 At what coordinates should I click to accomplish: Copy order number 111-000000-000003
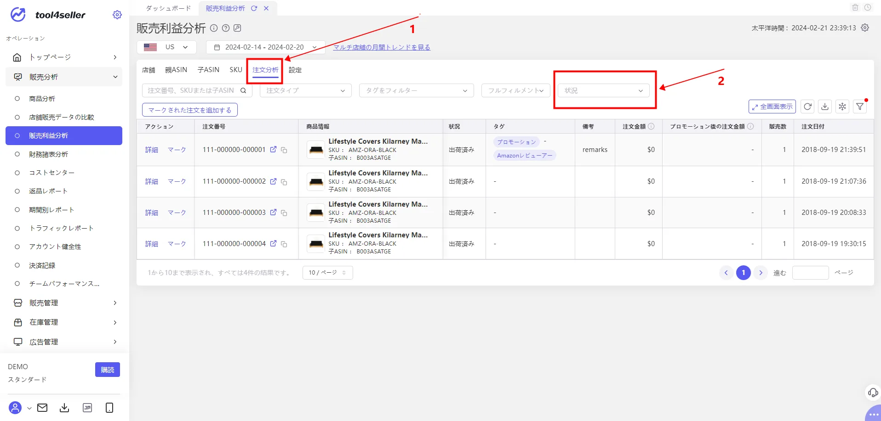tap(284, 213)
